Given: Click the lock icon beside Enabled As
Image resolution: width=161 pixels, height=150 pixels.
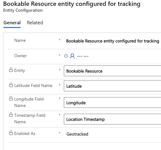Looking at the screenshot, I should click(x=11, y=133).
